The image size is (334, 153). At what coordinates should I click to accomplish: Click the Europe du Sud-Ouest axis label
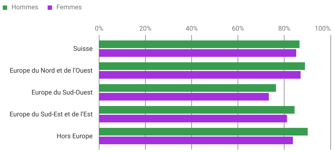tap(62, 92)
